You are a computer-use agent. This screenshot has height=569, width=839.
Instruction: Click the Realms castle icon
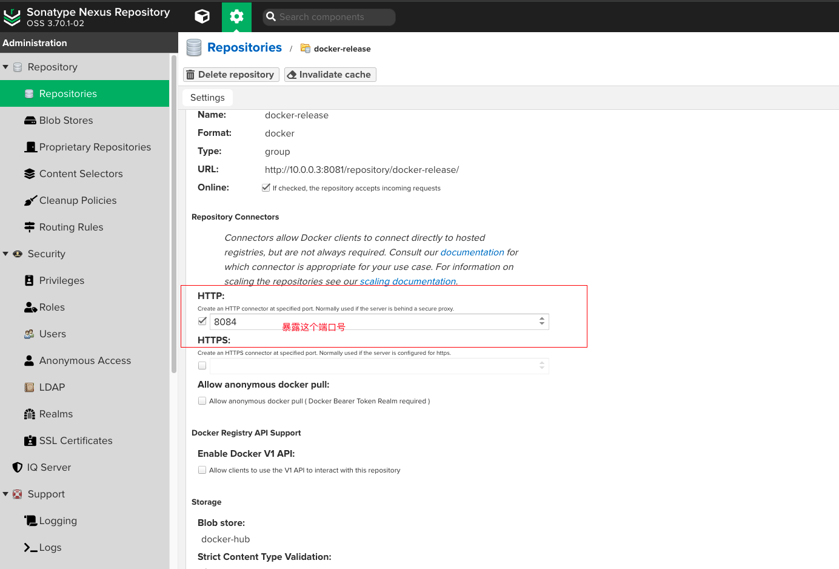tap(30, 414)
